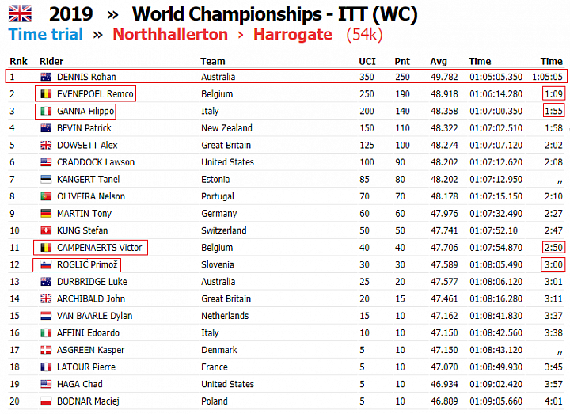The image size is (570, 414).
Task: Open the United States team link for CRADDOCK
Action: (x=227, y=162)
